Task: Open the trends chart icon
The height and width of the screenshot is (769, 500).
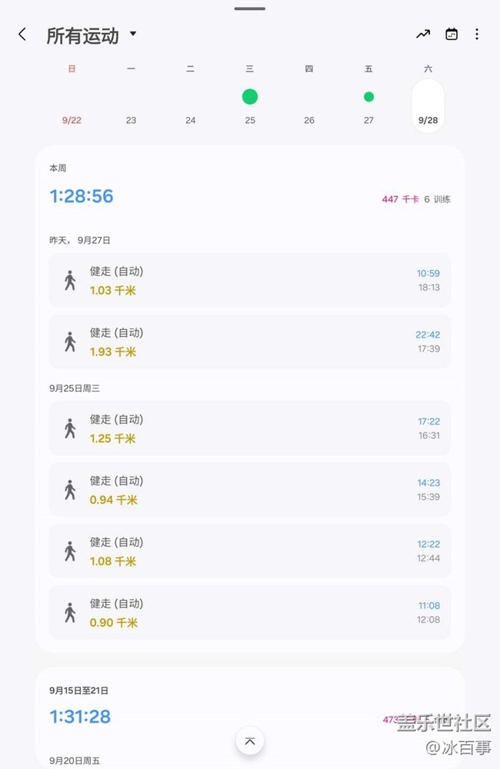Action: click(423, 35)
